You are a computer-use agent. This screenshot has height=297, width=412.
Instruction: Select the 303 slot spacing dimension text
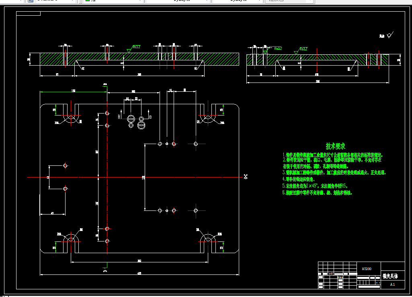[x=139, y=261]
